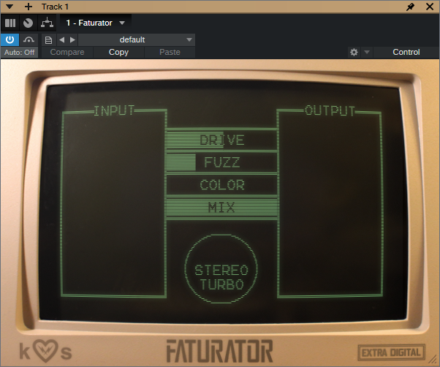This screenshot has height=367, width=440.
Task: Click the Auto: Off automation button
Action: [x=19, y=52]
